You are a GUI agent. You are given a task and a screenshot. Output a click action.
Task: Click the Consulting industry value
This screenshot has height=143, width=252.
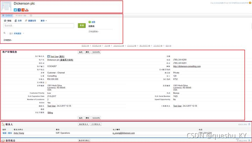(52, 76)
